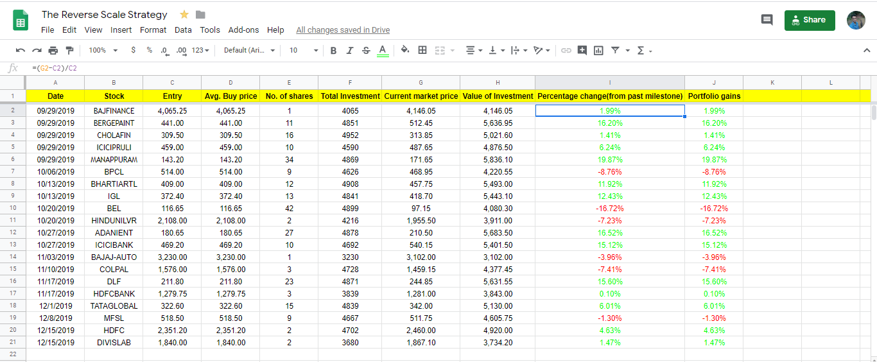The width and height of the screenshot is (877, 362).
Task: Select the Current market price header cell
Action: click(421, 96)
